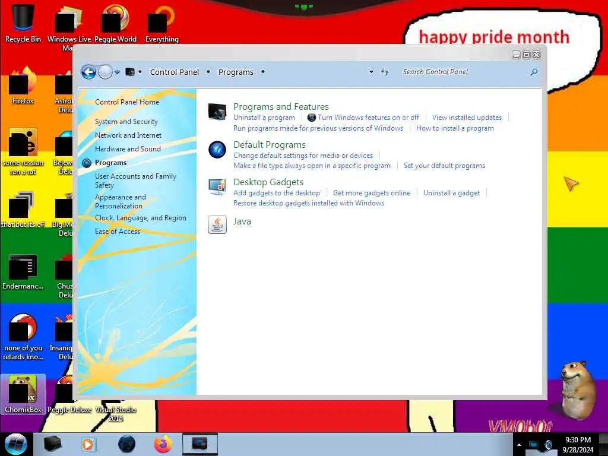The image size is (608, 456).
Task: Open the Windows Start menu orb
Action: (16, 444)
